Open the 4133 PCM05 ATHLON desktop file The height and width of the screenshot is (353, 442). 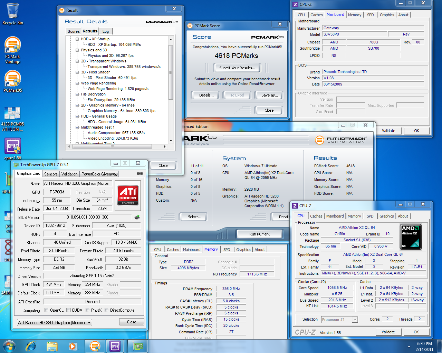12,119
